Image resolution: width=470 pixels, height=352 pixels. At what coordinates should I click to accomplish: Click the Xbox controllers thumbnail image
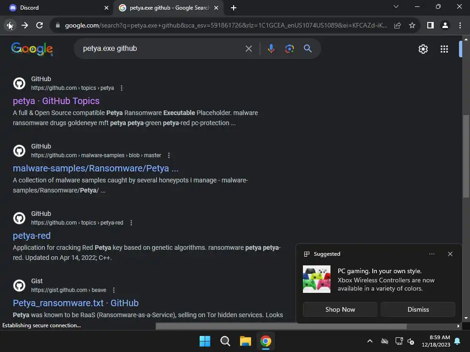pos(317,279)
